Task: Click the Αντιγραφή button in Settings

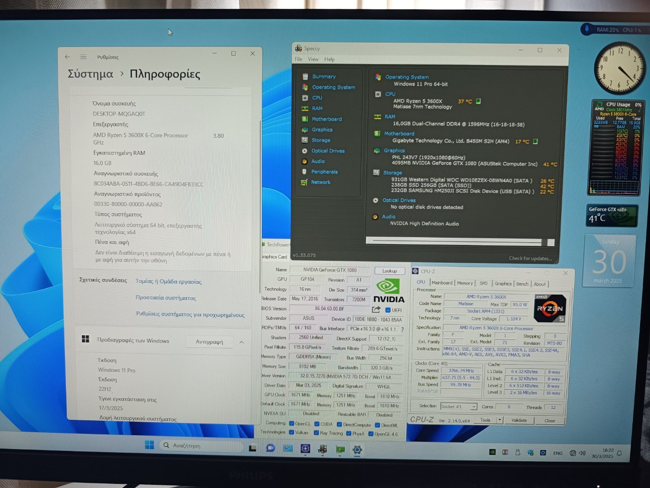Action: (x=209, y=342)
